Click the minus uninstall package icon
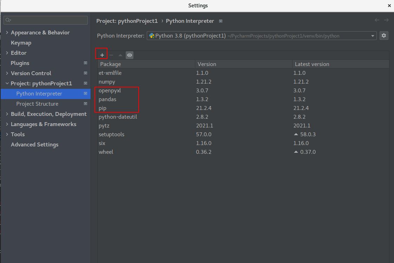This screenshot has width=394, height=263. tap(111, 55)
